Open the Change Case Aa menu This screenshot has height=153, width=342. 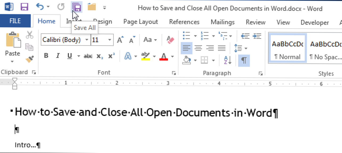point(150,40)
